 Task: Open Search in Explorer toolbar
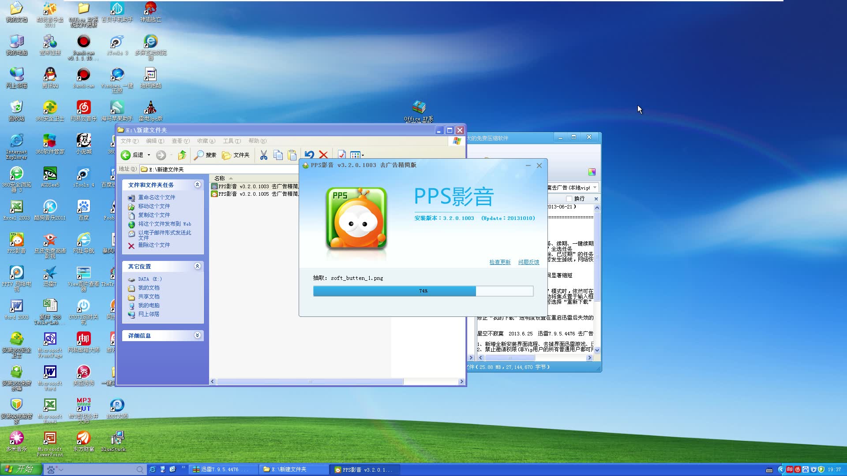205,155
